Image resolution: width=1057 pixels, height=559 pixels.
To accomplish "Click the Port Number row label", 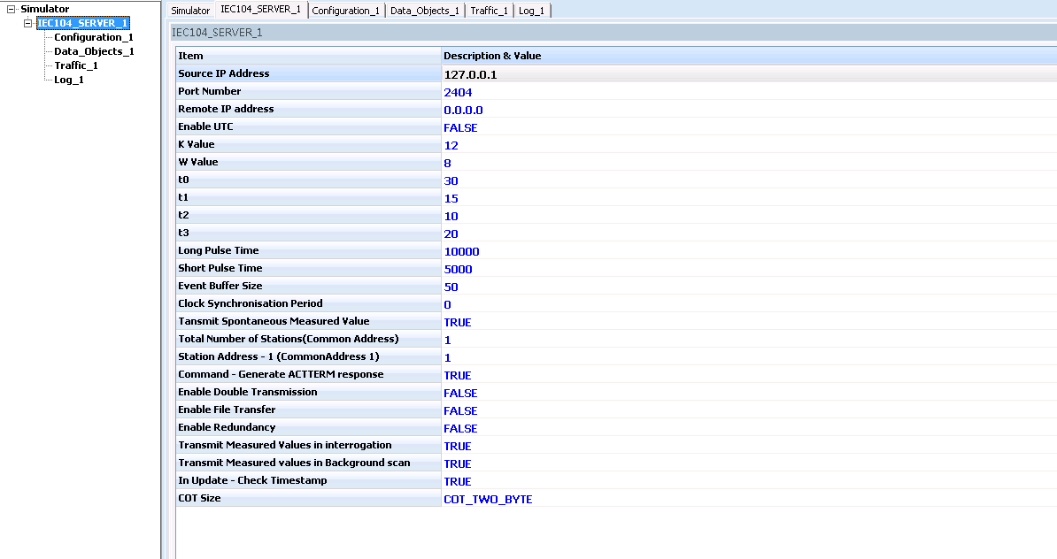I will coord(210,91).
